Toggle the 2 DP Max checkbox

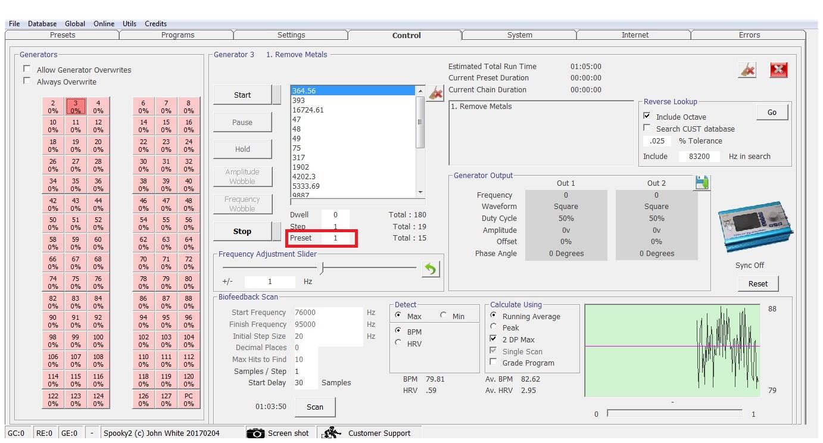(494, 339)
